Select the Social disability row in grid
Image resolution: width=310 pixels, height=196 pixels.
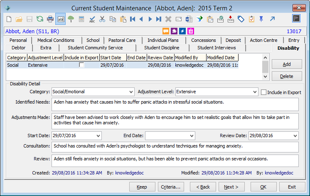click(122, 65)
